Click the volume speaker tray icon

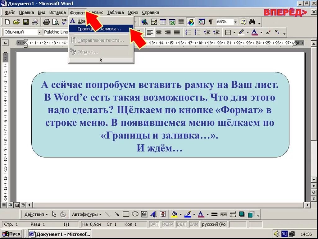(x=277, y=234)
